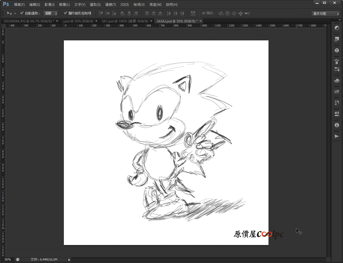Open the 基本功能 workspace dropdown
This screenshot has height=263, width=343.
325,14
